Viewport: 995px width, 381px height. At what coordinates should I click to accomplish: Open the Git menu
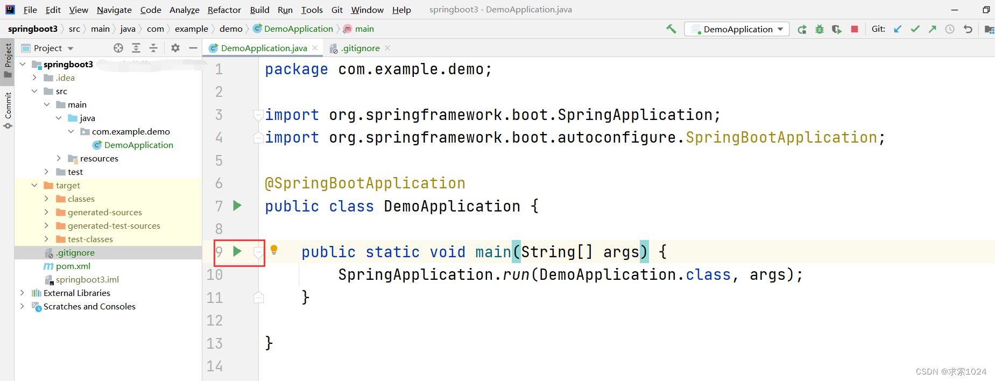coord(337,10)
